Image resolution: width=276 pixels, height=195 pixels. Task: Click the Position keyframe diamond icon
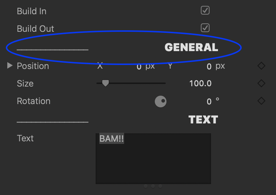click(261, 66)
